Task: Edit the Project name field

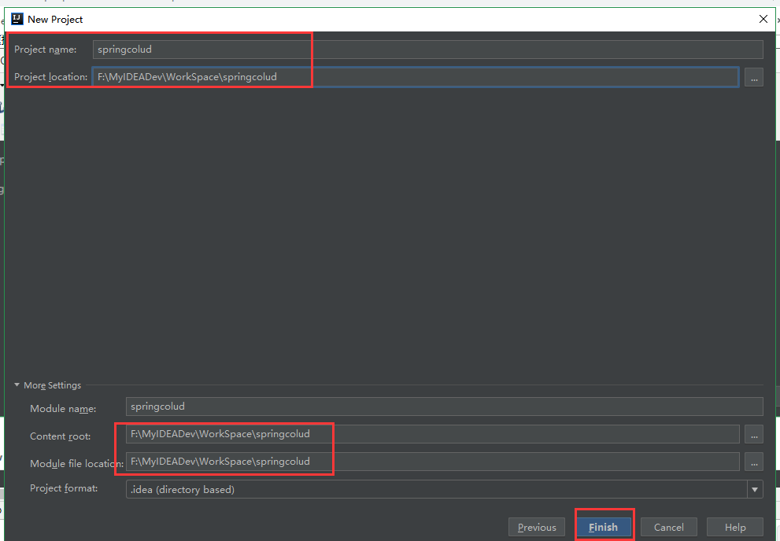Action: 428,50
